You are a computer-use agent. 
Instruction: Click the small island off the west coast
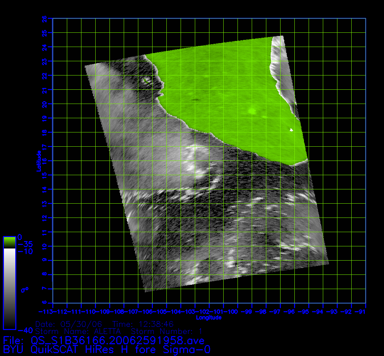(146, 81)
